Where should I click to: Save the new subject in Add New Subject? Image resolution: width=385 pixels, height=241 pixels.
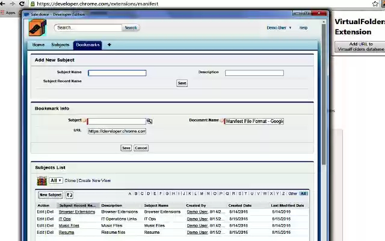coord(182,83)
